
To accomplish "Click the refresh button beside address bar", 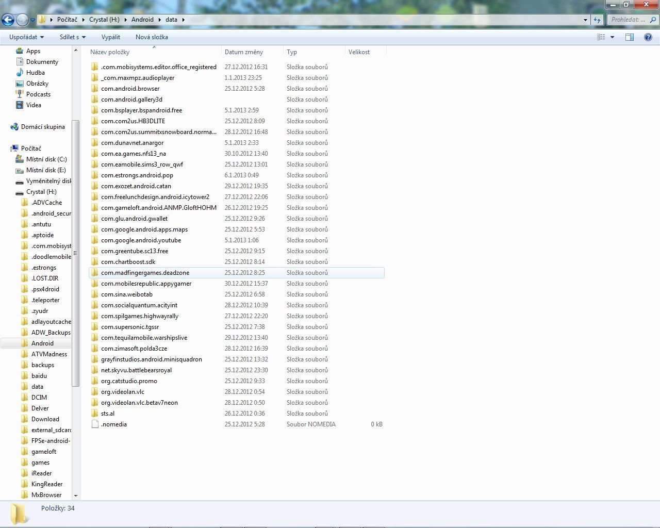I will tap(598, 20).
